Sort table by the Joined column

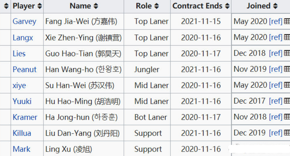pos(275,6)
